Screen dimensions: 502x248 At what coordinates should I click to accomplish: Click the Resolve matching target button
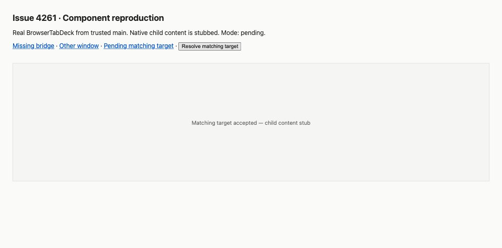[x=210, y=46]
